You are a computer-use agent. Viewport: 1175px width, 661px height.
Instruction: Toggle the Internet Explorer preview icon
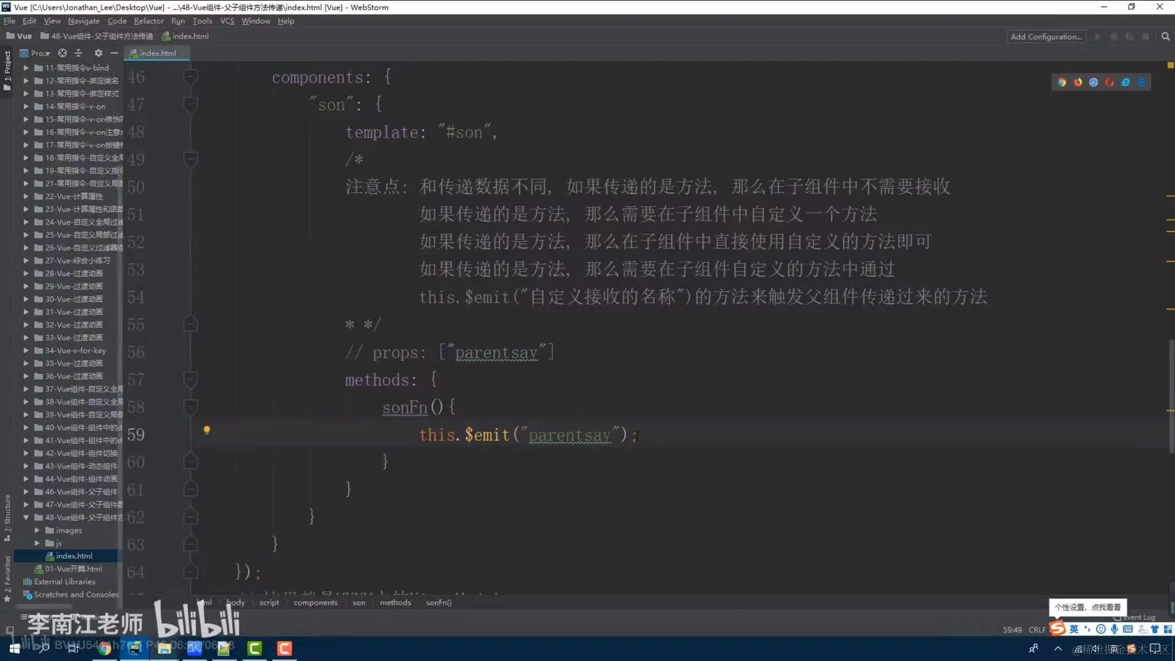[x=1125, y=82]
